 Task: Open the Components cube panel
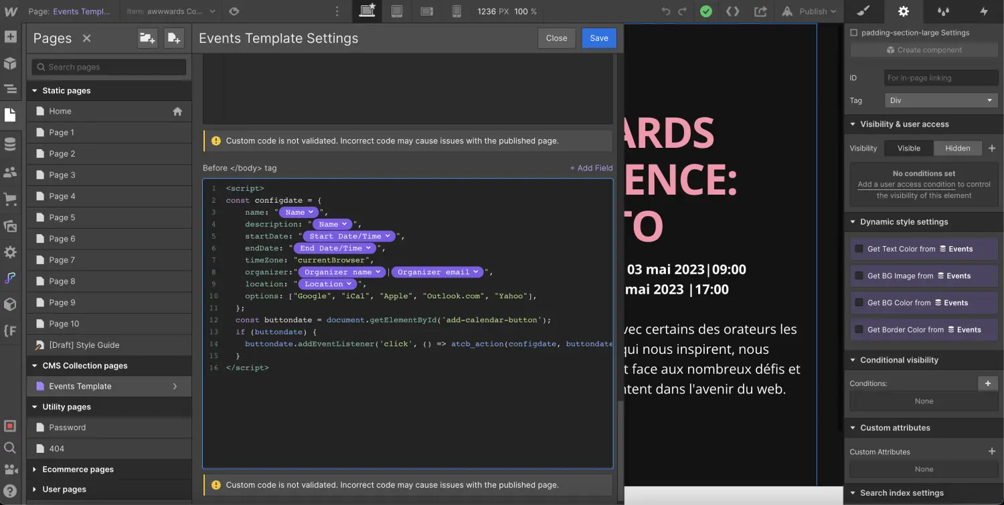(10, 63)
